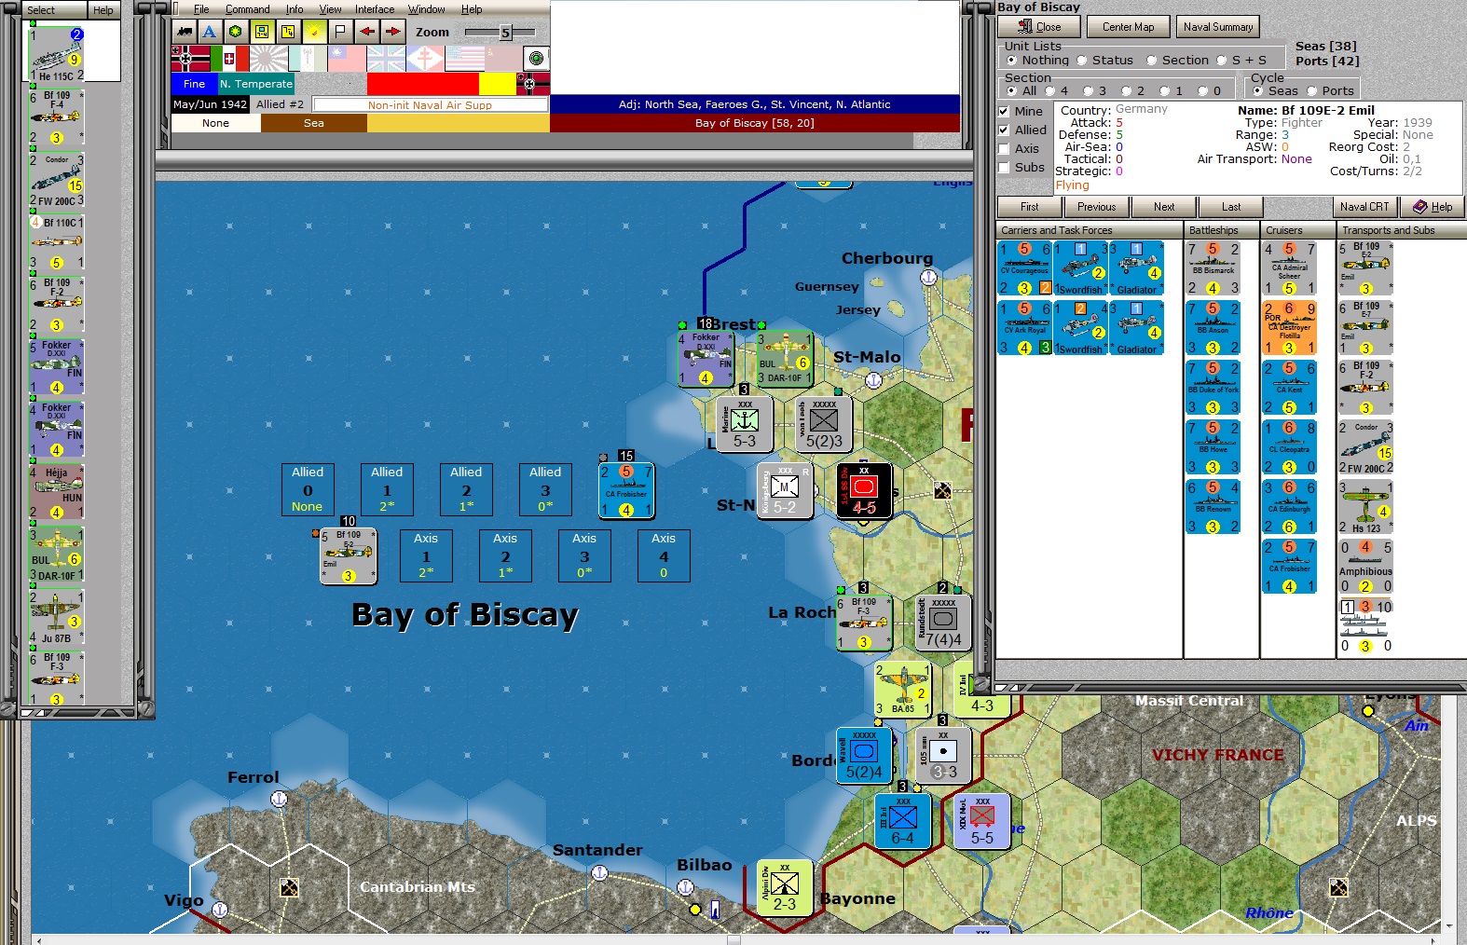Select the BB Bismarck battleship counter
The width and height of the screenshot is (1467, 945).
click(x=1213, y=268)
